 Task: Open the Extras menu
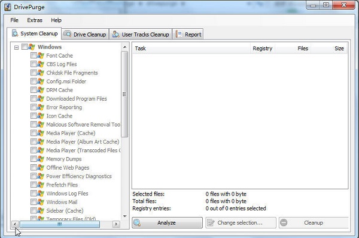pos(35,20)
